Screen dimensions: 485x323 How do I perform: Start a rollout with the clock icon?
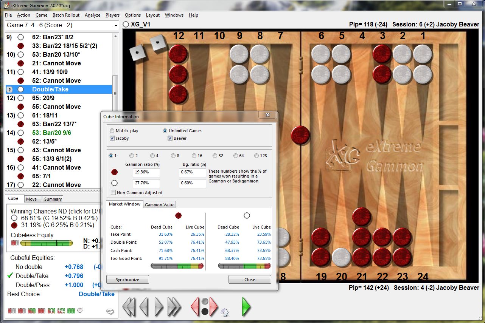click(x=80, y=311)
